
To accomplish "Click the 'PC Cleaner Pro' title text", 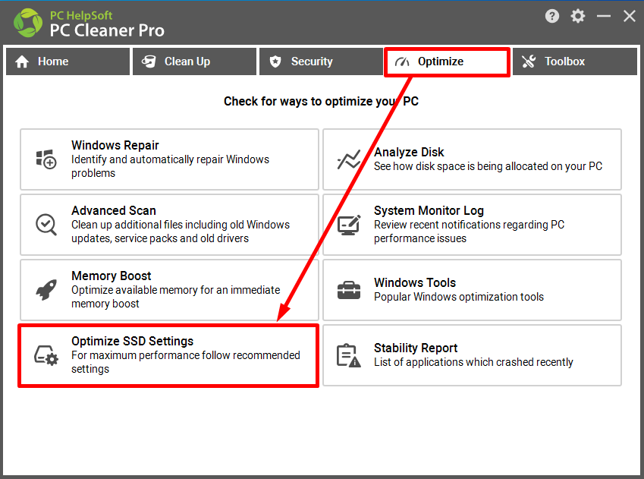I will click(107, 30).
